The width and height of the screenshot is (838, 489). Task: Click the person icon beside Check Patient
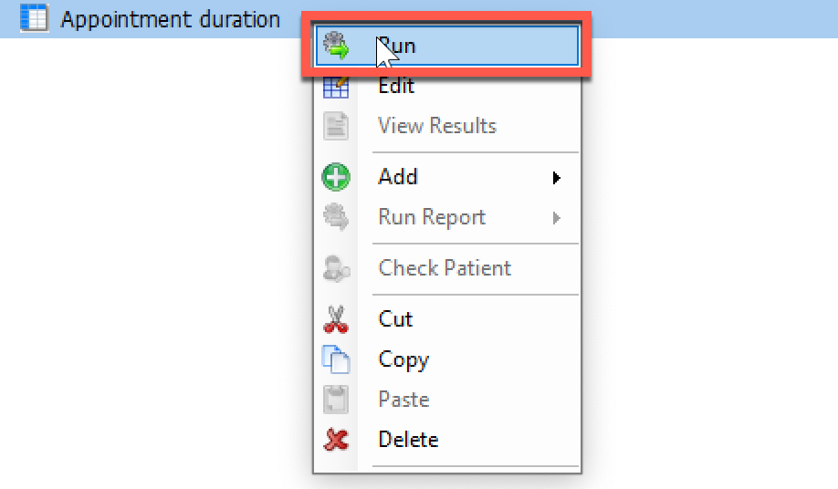point(336,268)
